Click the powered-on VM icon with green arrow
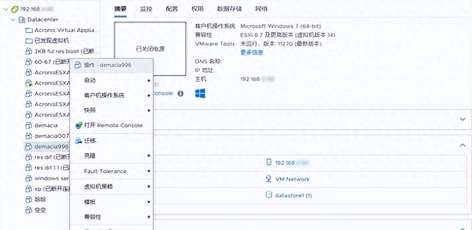Viewport: 472px width, 230px height. coord(28,83)
